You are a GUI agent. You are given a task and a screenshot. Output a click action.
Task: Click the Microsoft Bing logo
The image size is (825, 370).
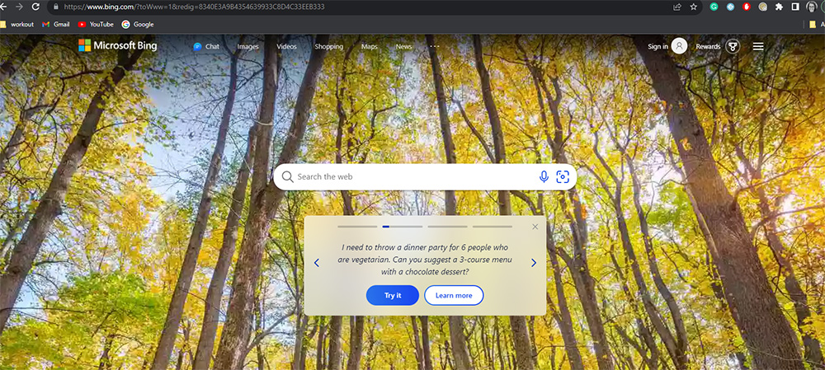click(x=118, y=45)
